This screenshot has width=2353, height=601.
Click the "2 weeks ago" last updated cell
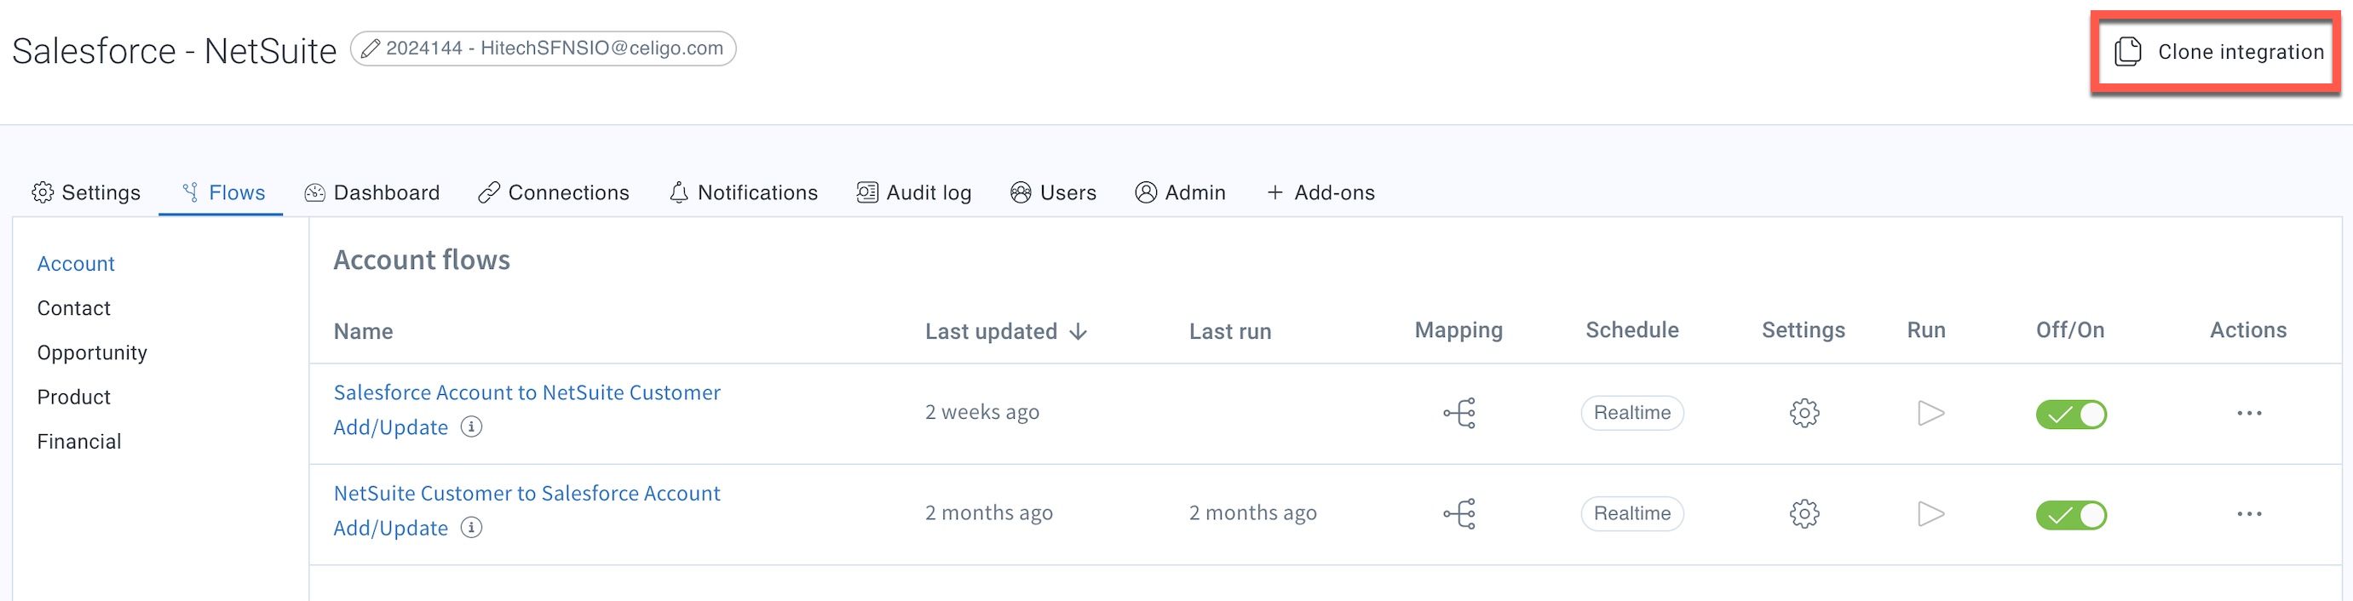[982, 413]
